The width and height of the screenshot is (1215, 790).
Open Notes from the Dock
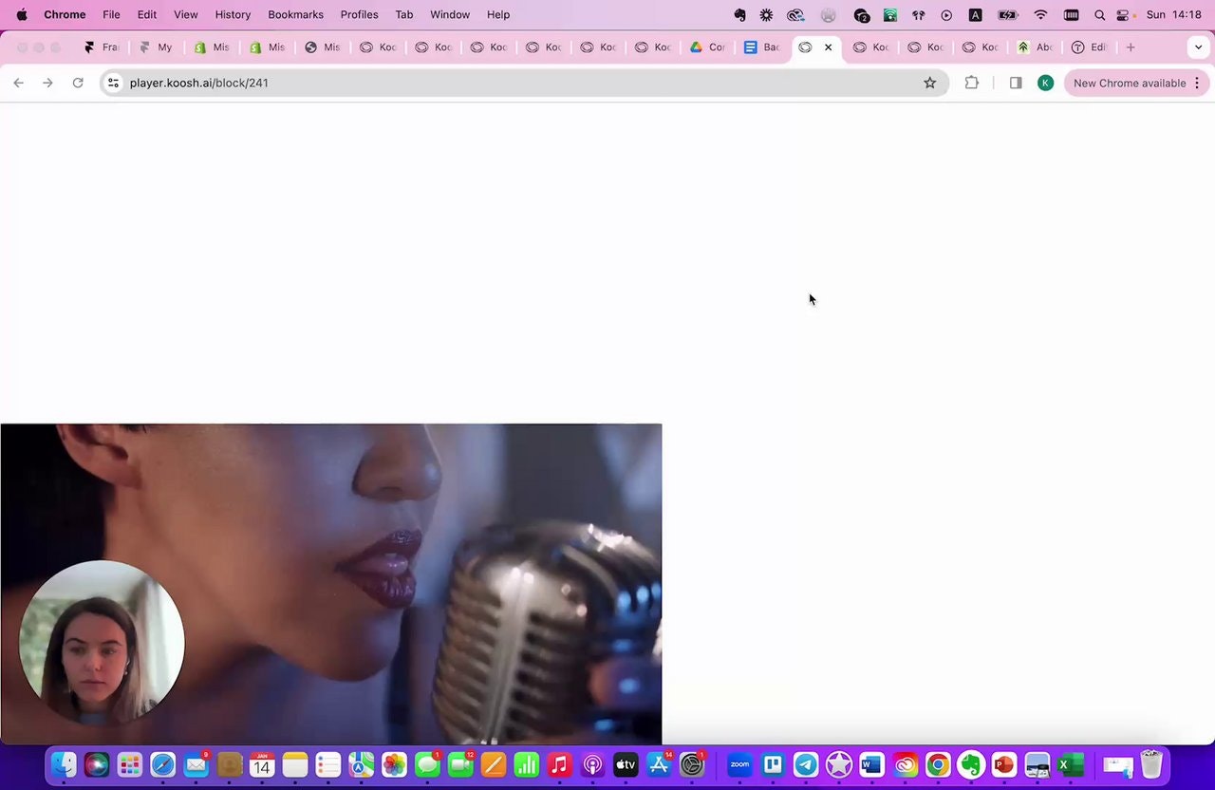[295, 764]
